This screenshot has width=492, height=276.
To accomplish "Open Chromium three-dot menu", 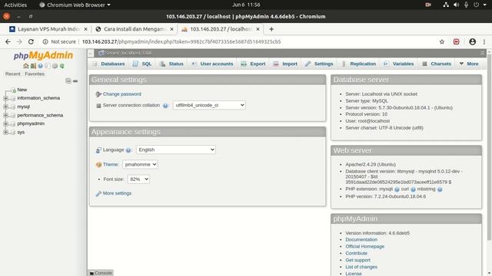I will point(484,41).
